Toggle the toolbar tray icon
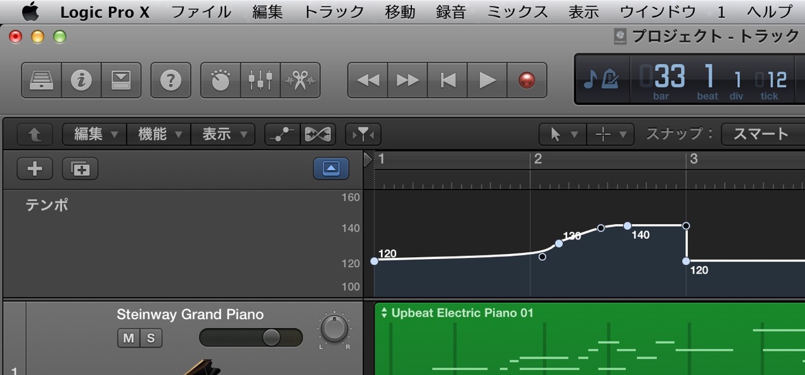This screenshot has height=375, width=805. pos(120,80)
